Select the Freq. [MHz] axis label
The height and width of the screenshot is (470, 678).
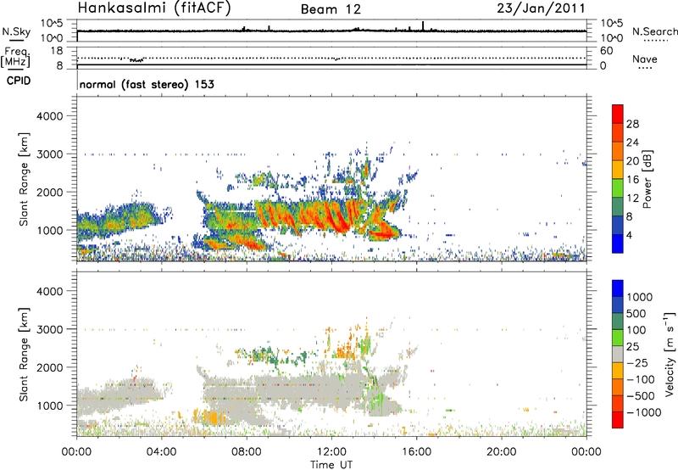click(x=15, y=57)
